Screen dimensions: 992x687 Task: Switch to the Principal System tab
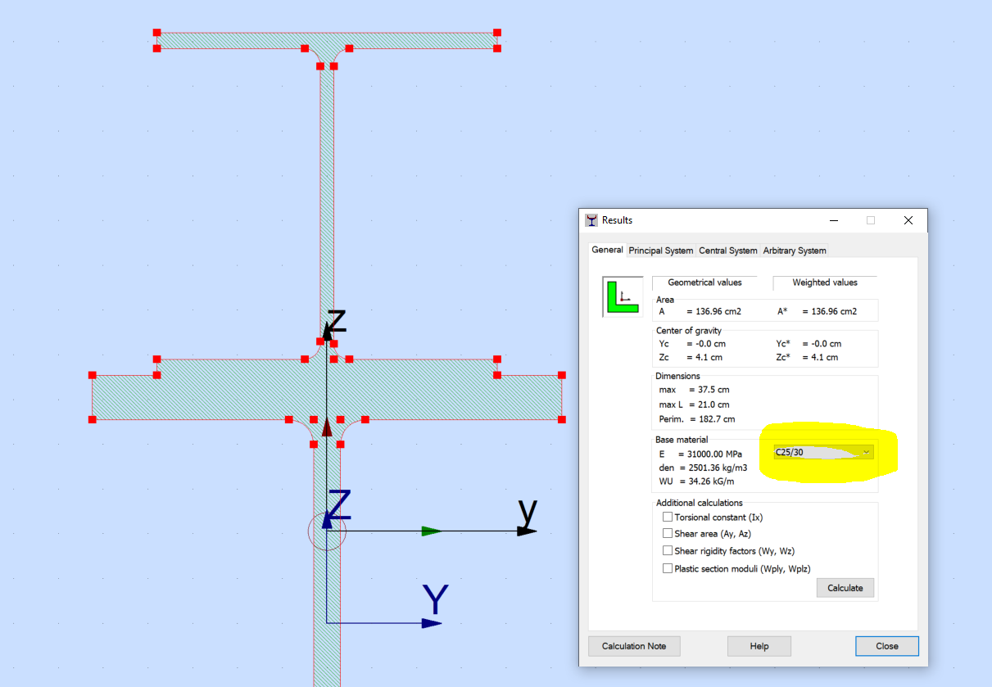click(x=661, y=251)
